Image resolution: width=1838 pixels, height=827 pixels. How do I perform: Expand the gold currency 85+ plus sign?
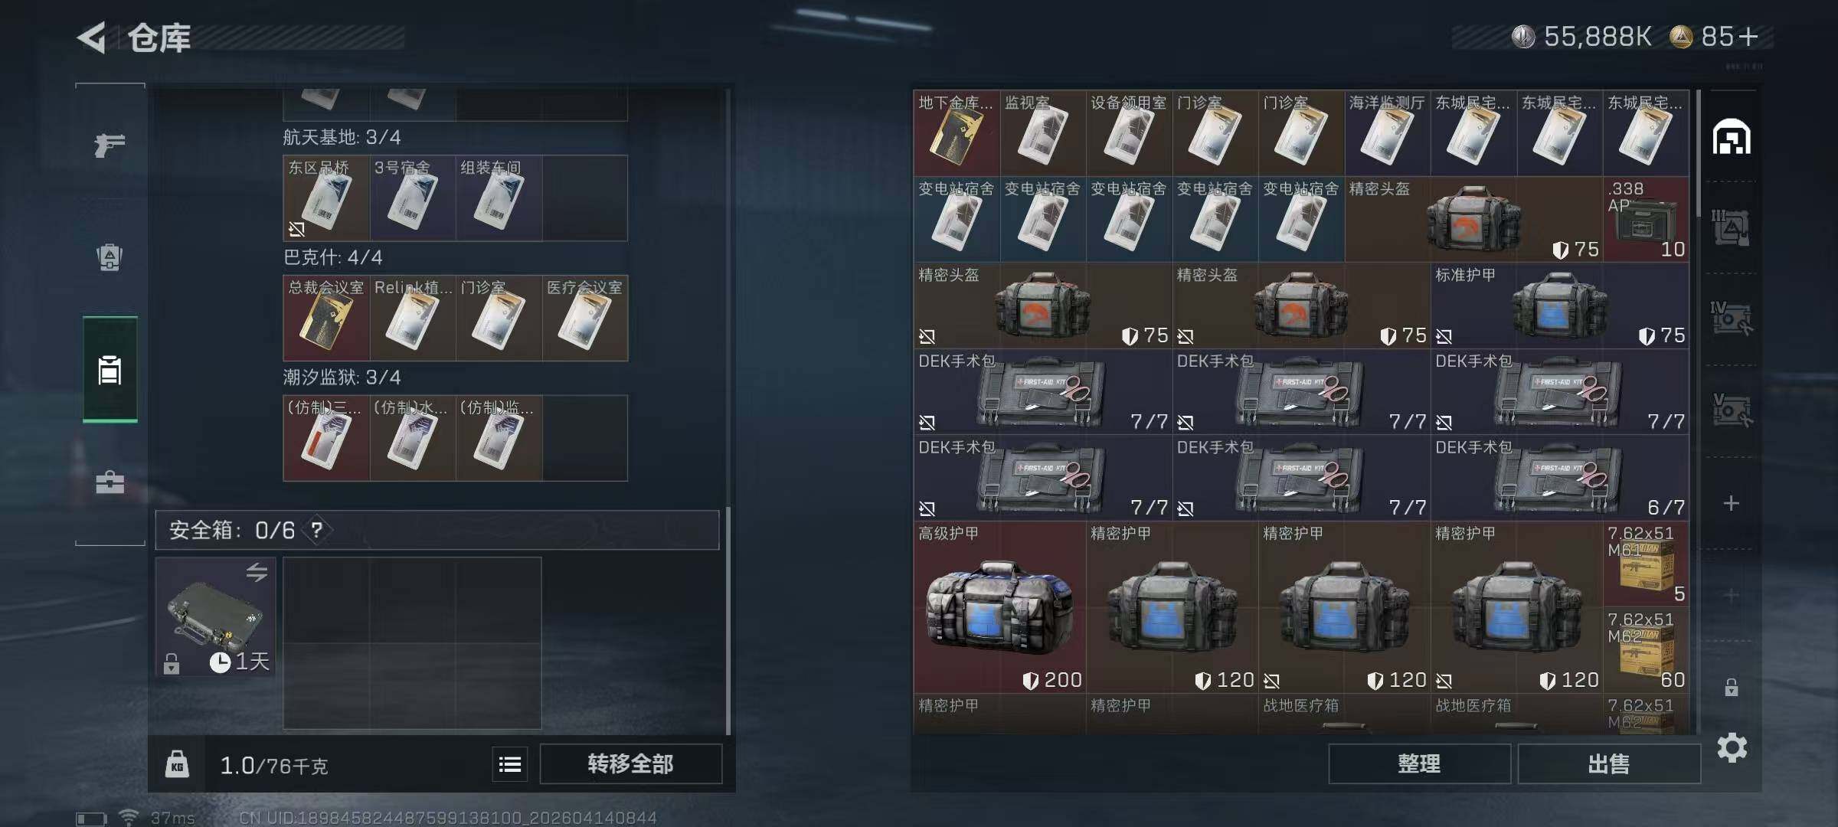pos(1748,36)
